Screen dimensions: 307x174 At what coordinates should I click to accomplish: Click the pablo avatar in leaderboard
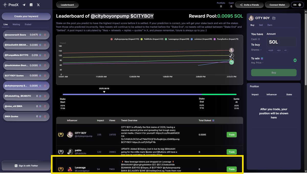[x=70, y=152]
